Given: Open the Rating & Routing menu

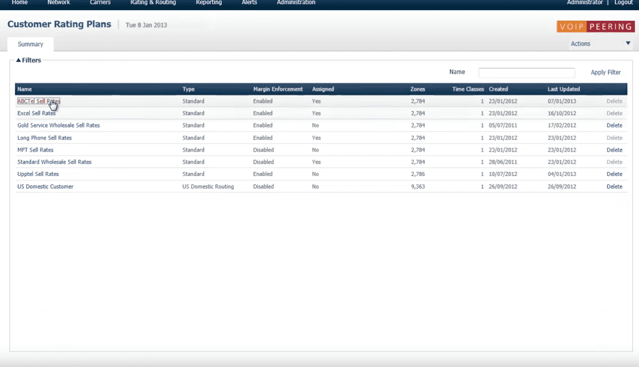Looking at the screenshot, I should pyautogui.click(x=153, y=3).
